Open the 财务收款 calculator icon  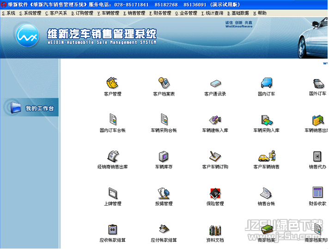(317, 192)
